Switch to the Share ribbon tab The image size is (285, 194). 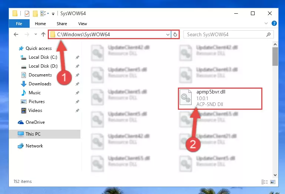pyautogui.click(x=62, y=24)
